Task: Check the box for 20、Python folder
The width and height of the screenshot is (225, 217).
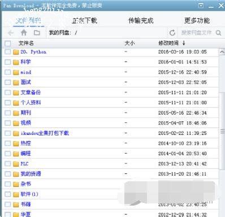Action: tap(8, 52)
